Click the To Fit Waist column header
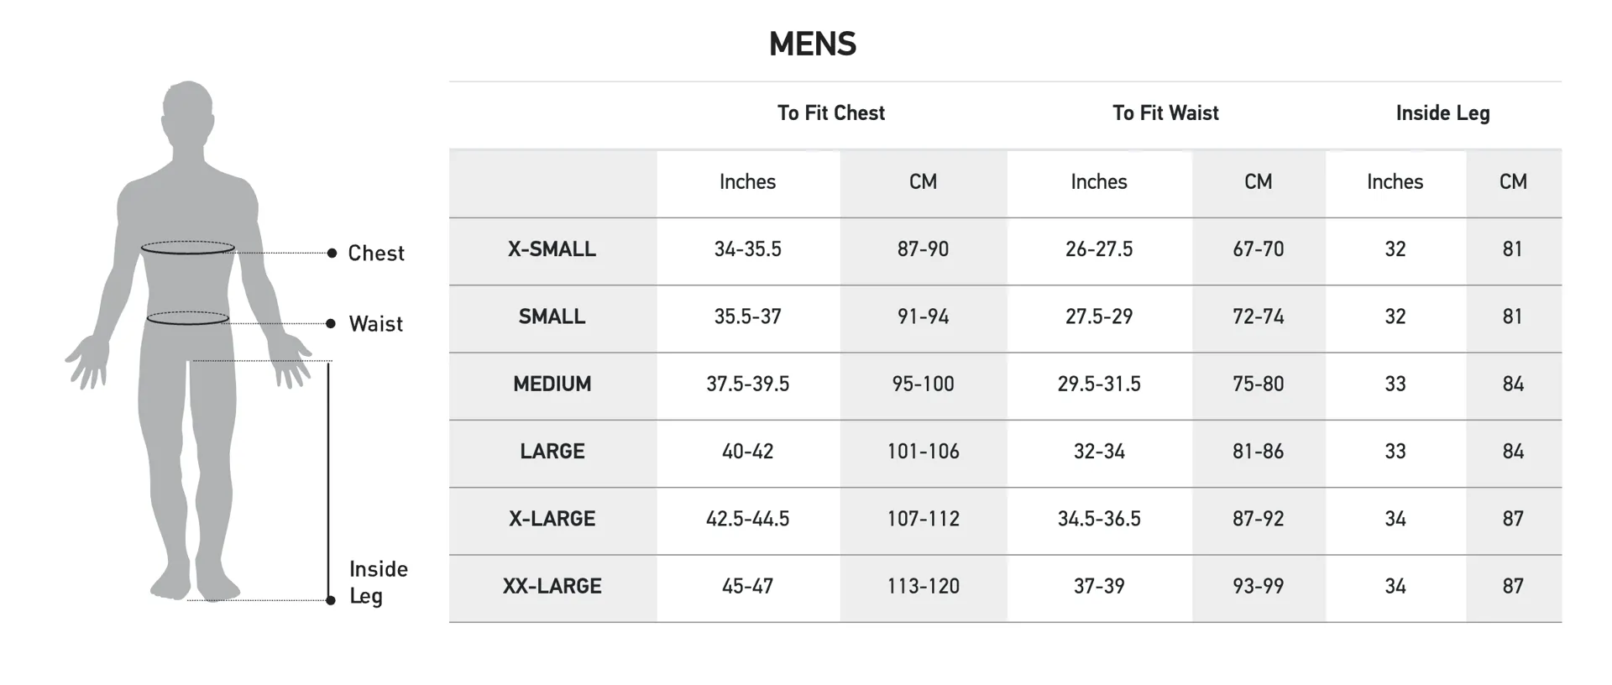The image size is (1612, 685). (1165, 113)
